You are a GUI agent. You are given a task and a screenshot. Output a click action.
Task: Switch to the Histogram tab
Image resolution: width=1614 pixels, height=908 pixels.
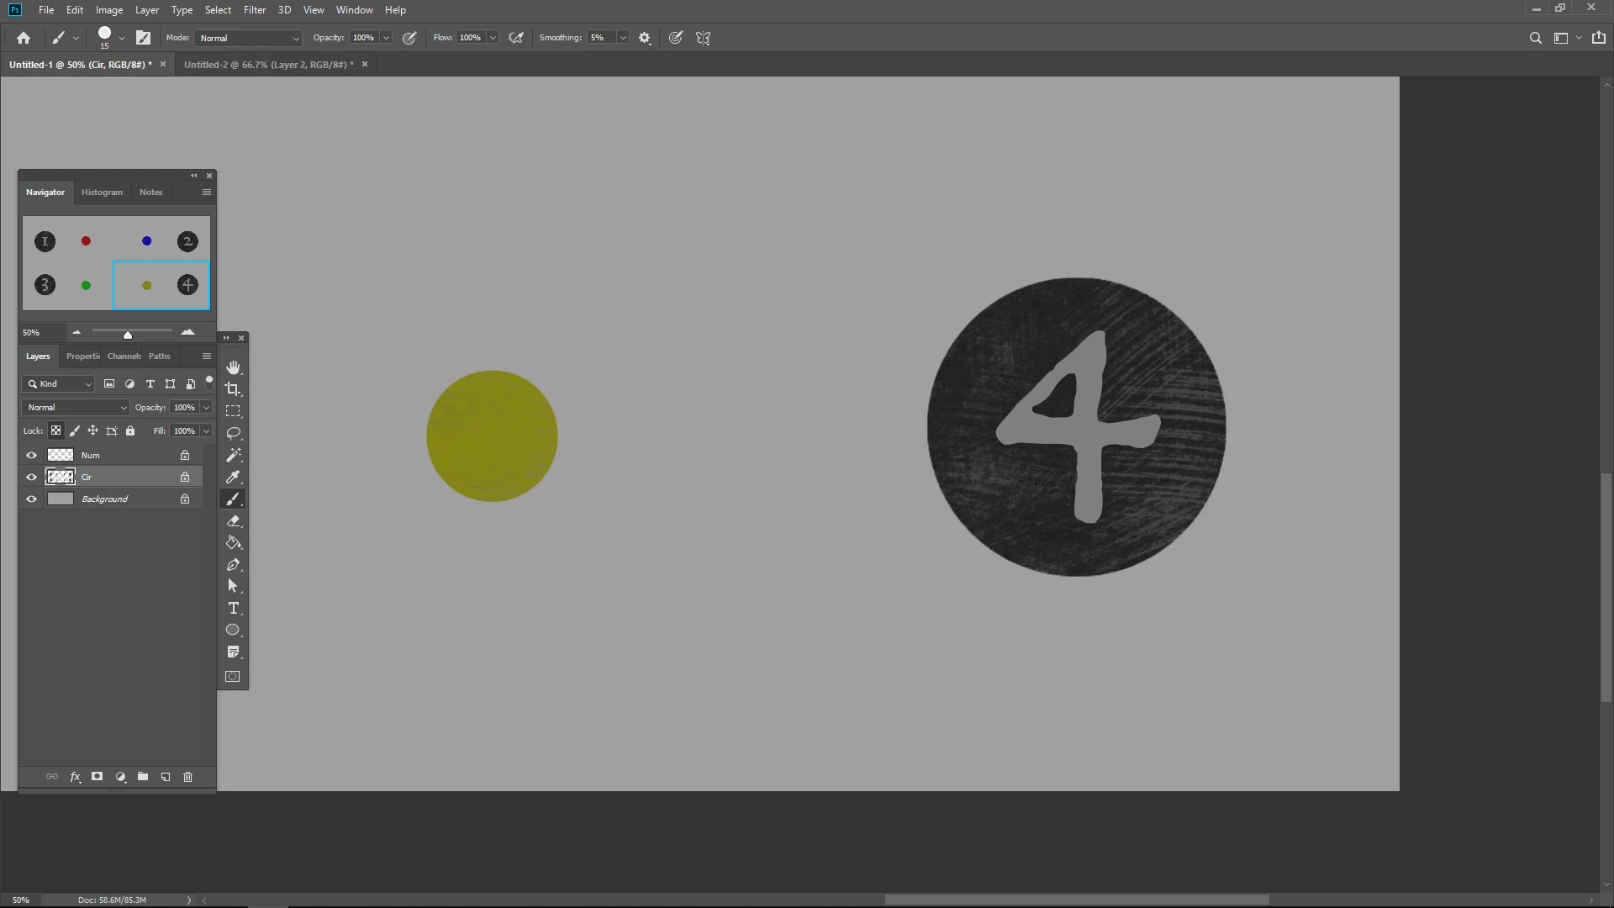point(102,193)
